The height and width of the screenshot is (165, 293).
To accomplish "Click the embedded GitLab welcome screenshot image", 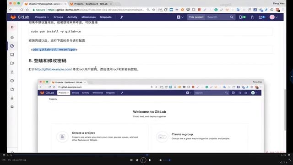I will point(151,115).
